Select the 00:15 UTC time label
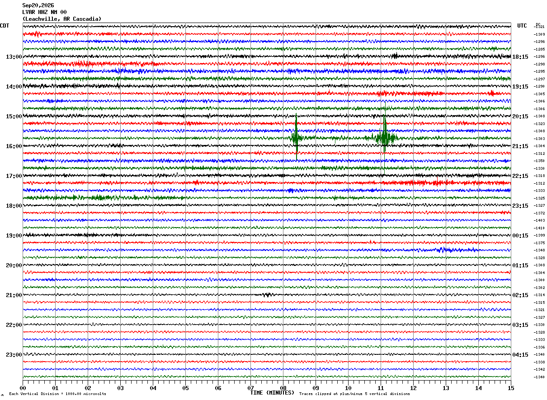Screen dimensions: 547x400 [x=520, y=236]
